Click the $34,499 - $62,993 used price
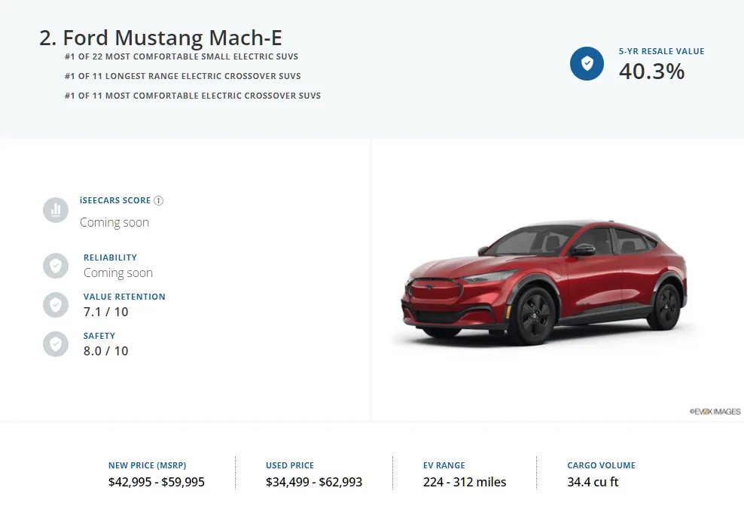Screen dimensions: 744x515 coord(314,482)
